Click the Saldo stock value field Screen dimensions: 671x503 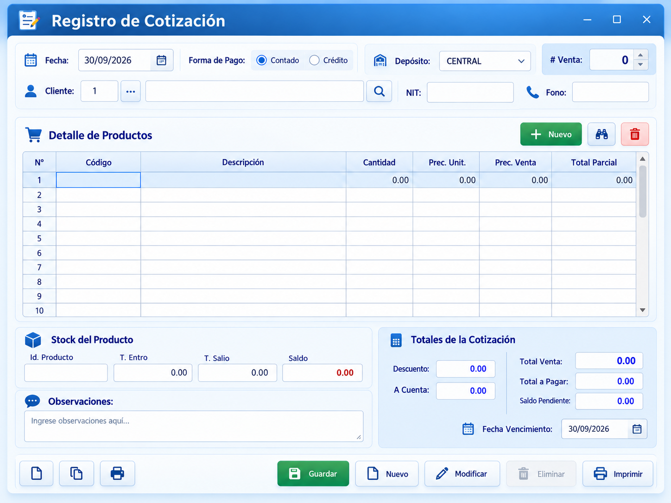(322, 373)
